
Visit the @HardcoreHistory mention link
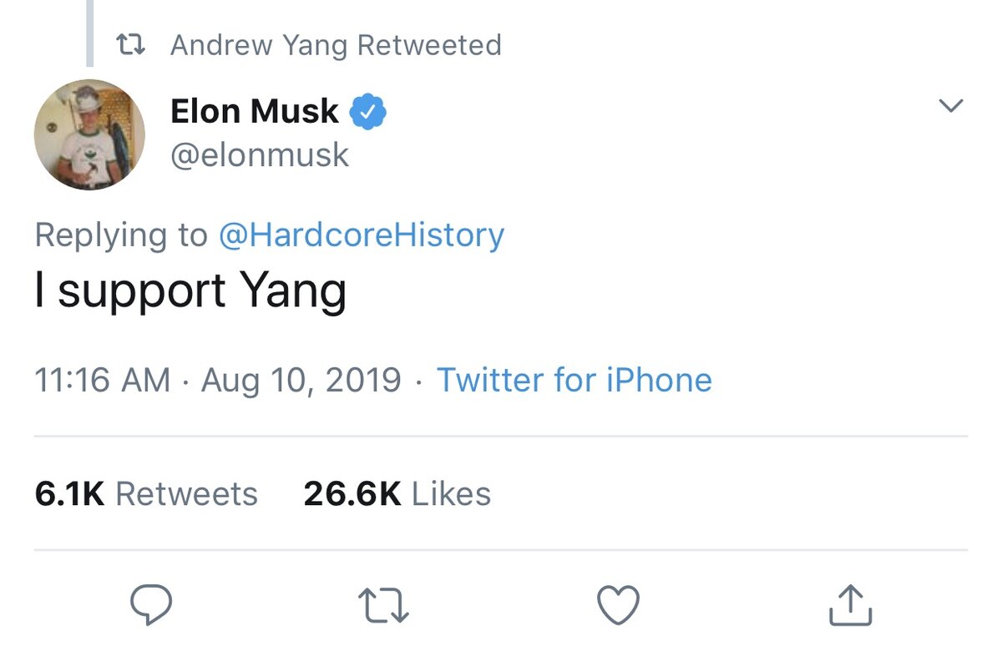(361, 235)
